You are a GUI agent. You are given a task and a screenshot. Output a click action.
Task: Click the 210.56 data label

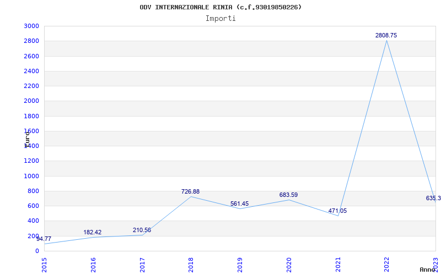142,230
